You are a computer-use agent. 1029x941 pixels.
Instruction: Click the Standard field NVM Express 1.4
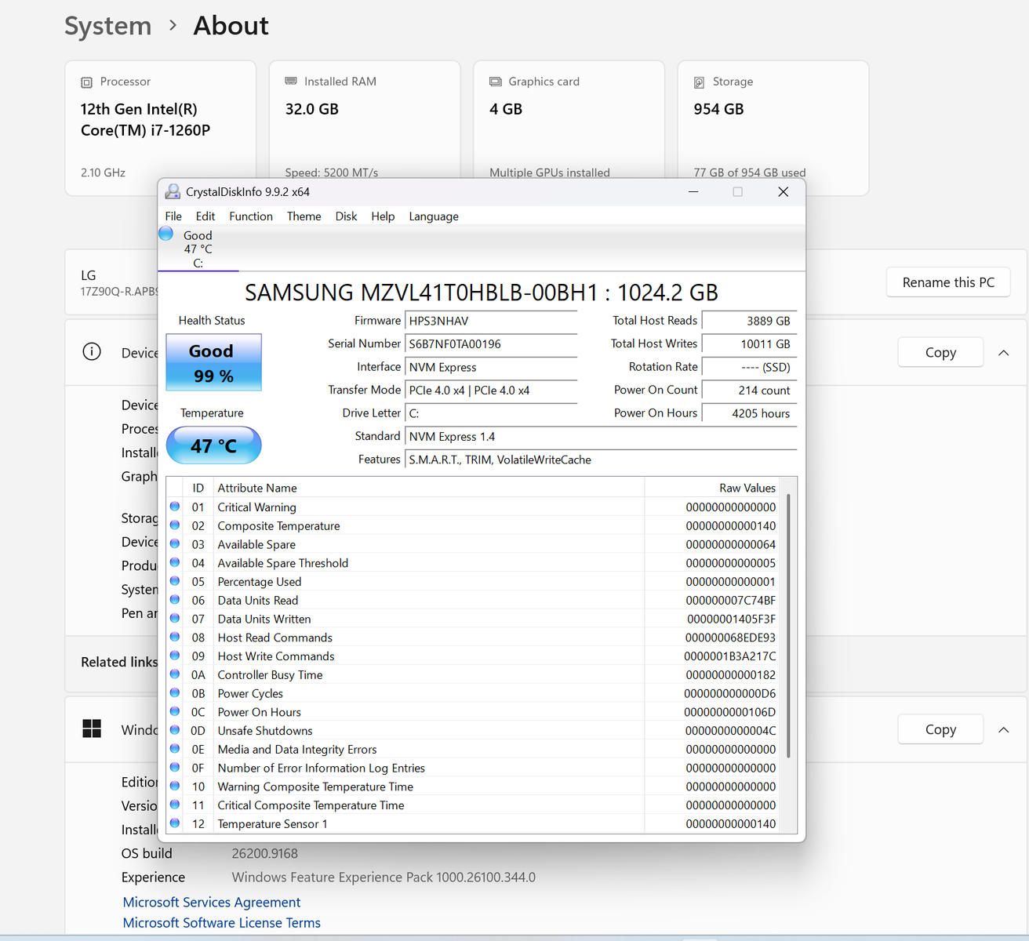click(x=601, y=437)
